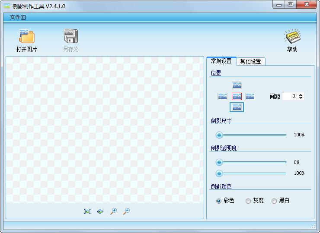This screenshot has width=320, height=233.
Task: Switch to 其他设置 tab
Action: pos(251,62)
